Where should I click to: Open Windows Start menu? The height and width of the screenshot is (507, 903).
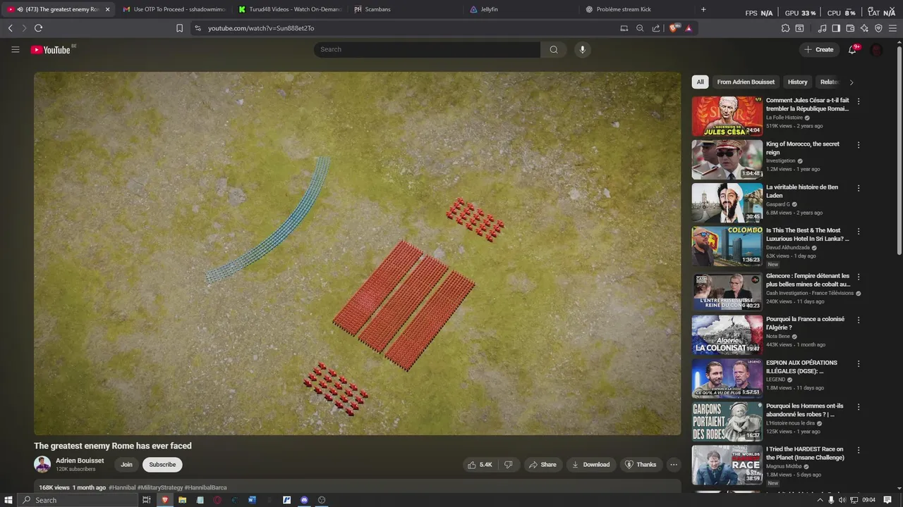tap(8, 500)
